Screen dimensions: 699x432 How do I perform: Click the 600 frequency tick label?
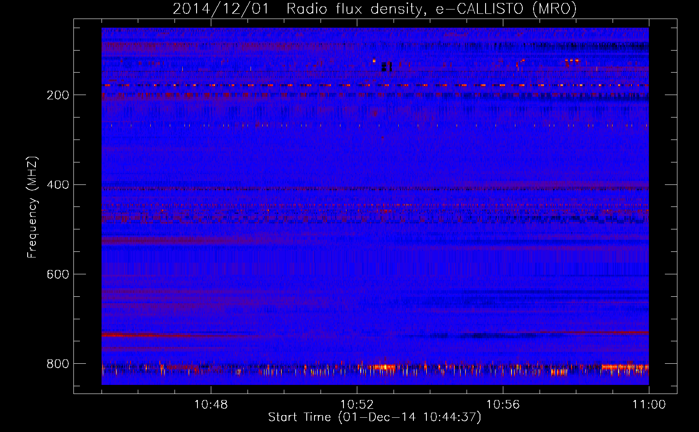(x=58, y=275)
